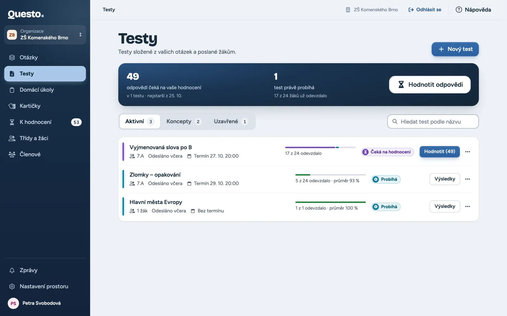Open Zprávy notifications
Viewport: 507px width, 316px height.
click(x=45, y=270)
